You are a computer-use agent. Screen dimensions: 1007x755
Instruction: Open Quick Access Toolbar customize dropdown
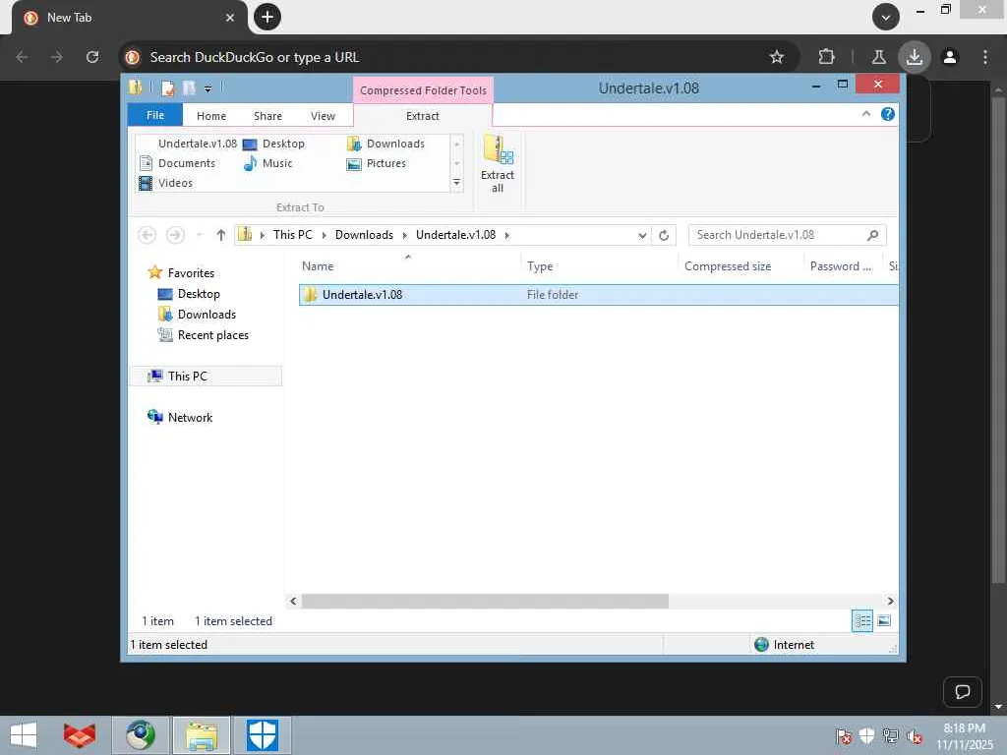[208, 88]
